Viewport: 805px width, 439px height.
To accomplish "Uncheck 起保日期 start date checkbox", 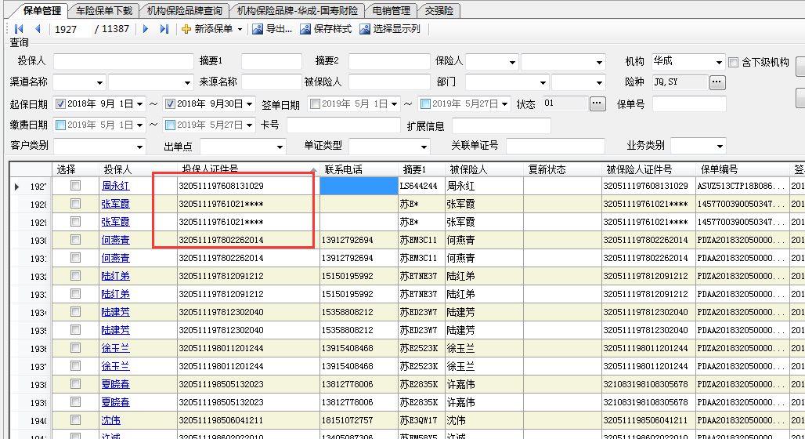I will [x=60, y=103].
